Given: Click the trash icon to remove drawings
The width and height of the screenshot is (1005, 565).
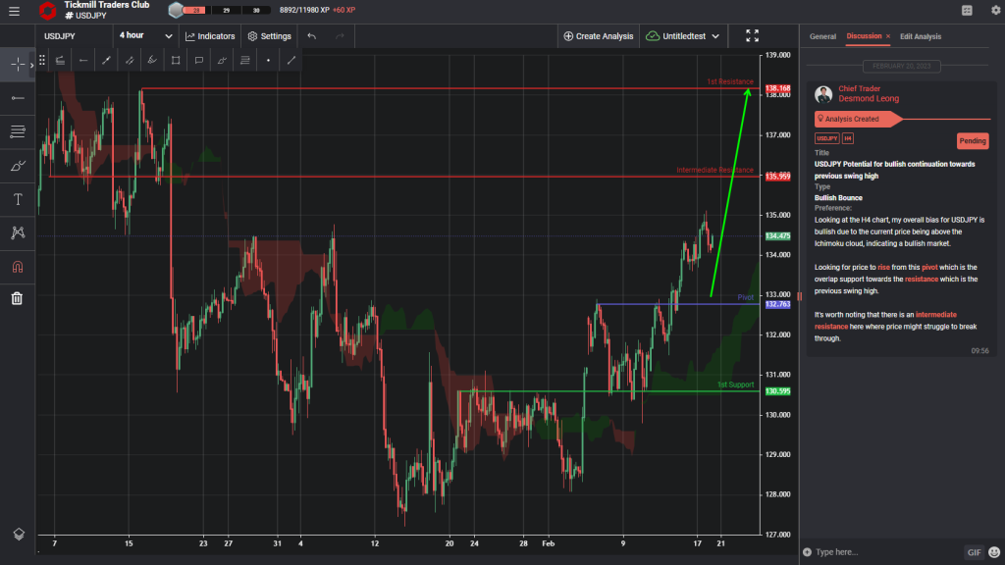Looking at the screenshot, I should click(x=16, y=298).
